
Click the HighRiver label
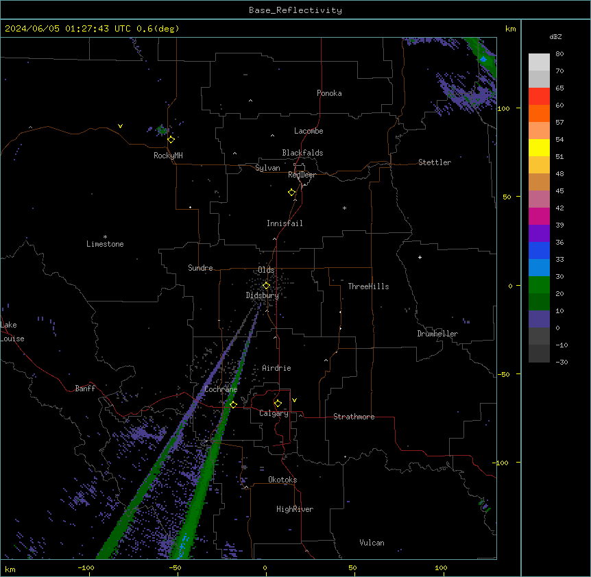click(x=295, y=509)
